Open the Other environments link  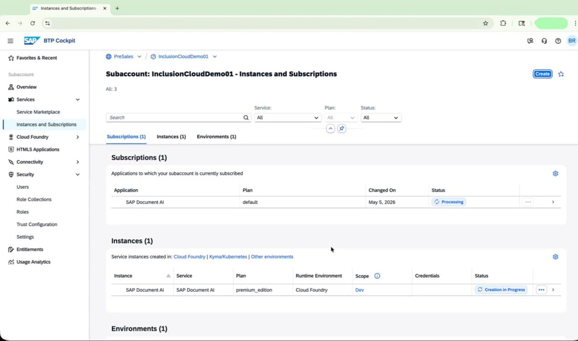pyautogui.click(x=272, y=257)
